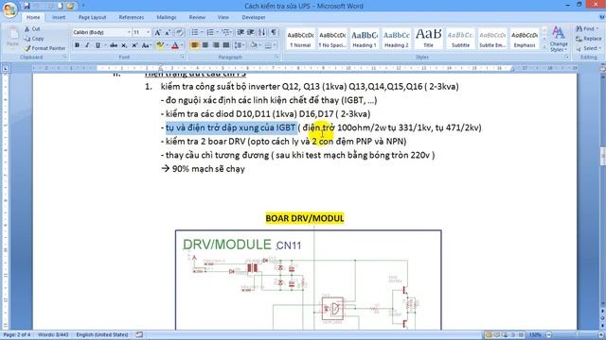Click the Grow Font icon
This screenshot has width=606, height=340.
[158, 33]
